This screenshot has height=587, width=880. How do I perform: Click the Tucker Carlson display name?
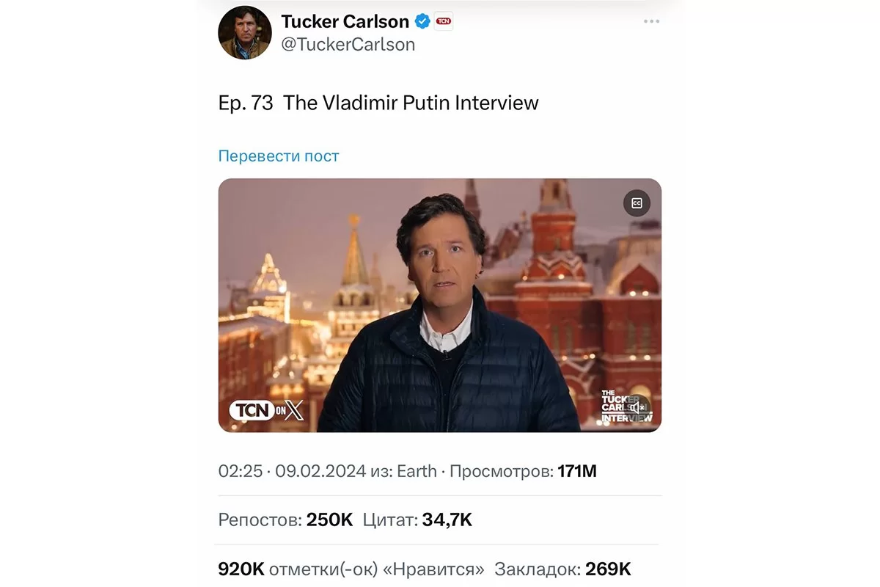345,21
